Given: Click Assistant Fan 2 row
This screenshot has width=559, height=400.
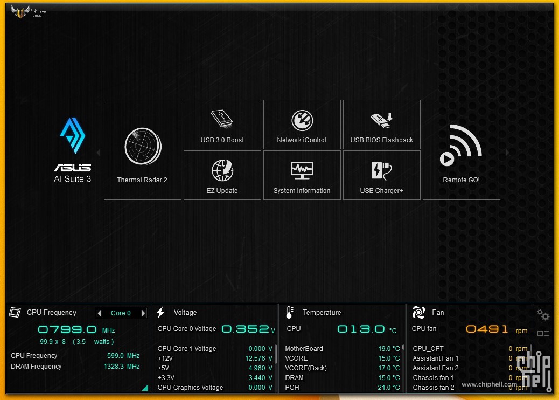Looking at the screenshot, I should (x=470, y=368).
